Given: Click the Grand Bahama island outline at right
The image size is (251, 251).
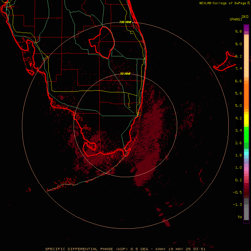Looking at the screenshot, I should pos(225,61).
